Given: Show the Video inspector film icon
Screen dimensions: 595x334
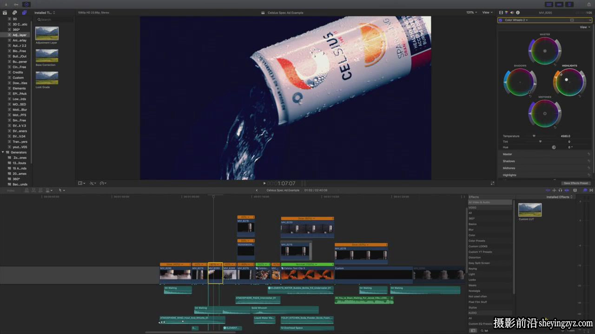Looking at the screenshot, I should tap(501, 13).
